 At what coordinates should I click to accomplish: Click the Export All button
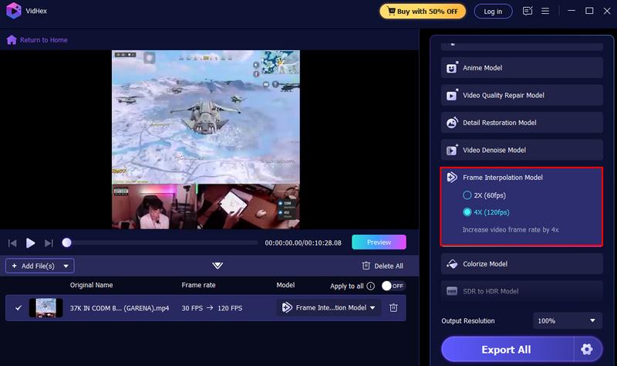coord(506,349)
